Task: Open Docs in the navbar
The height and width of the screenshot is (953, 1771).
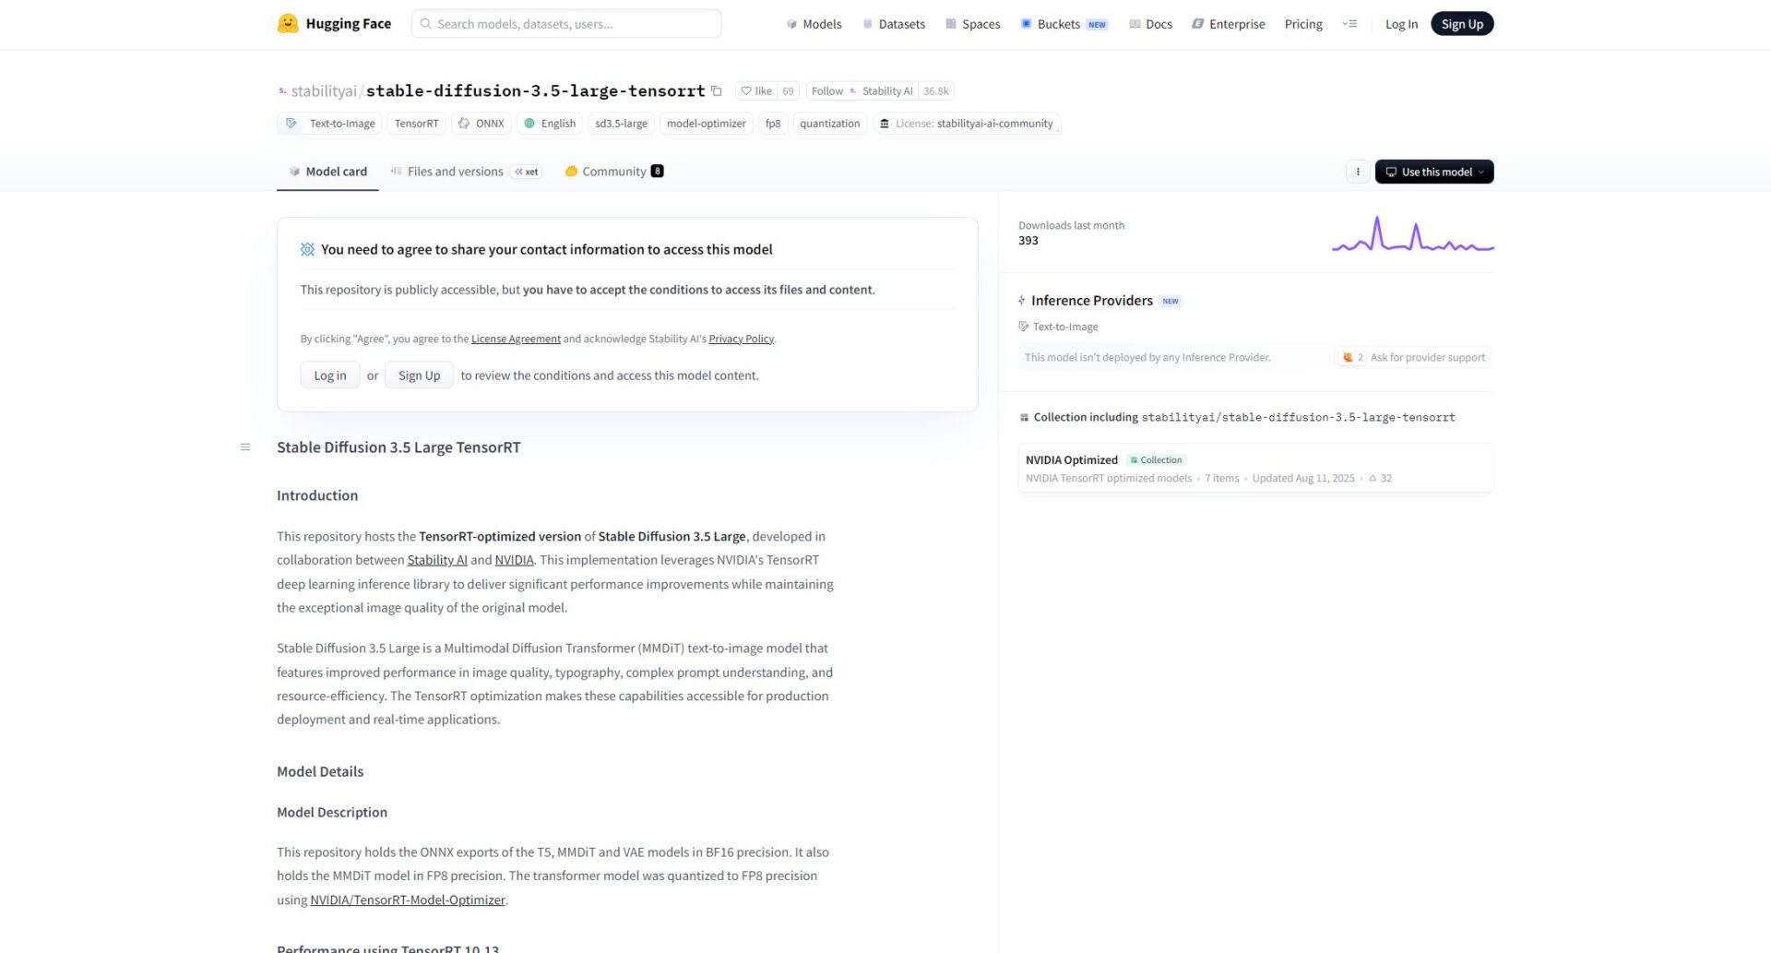Action: point(1150,24)
